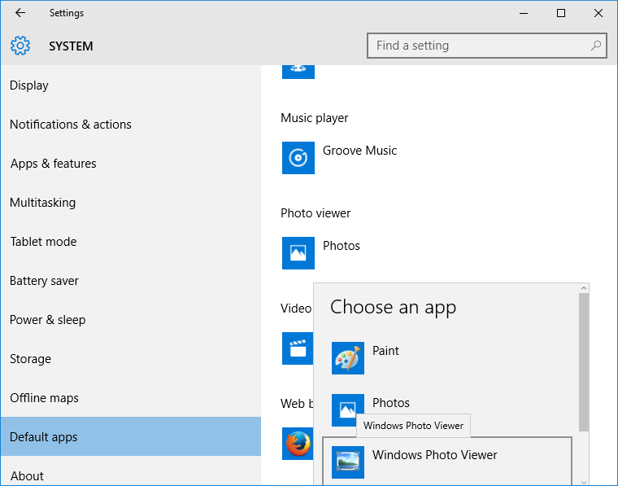
Task: Open Power & sleep settings
Action: 48,320
